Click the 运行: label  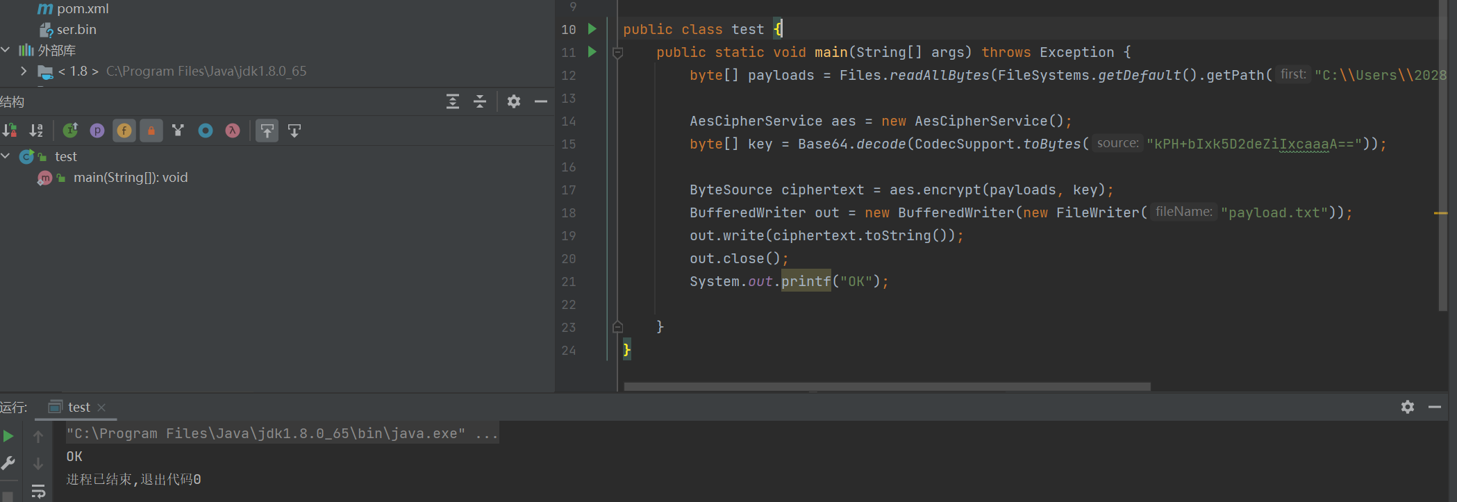14,408
